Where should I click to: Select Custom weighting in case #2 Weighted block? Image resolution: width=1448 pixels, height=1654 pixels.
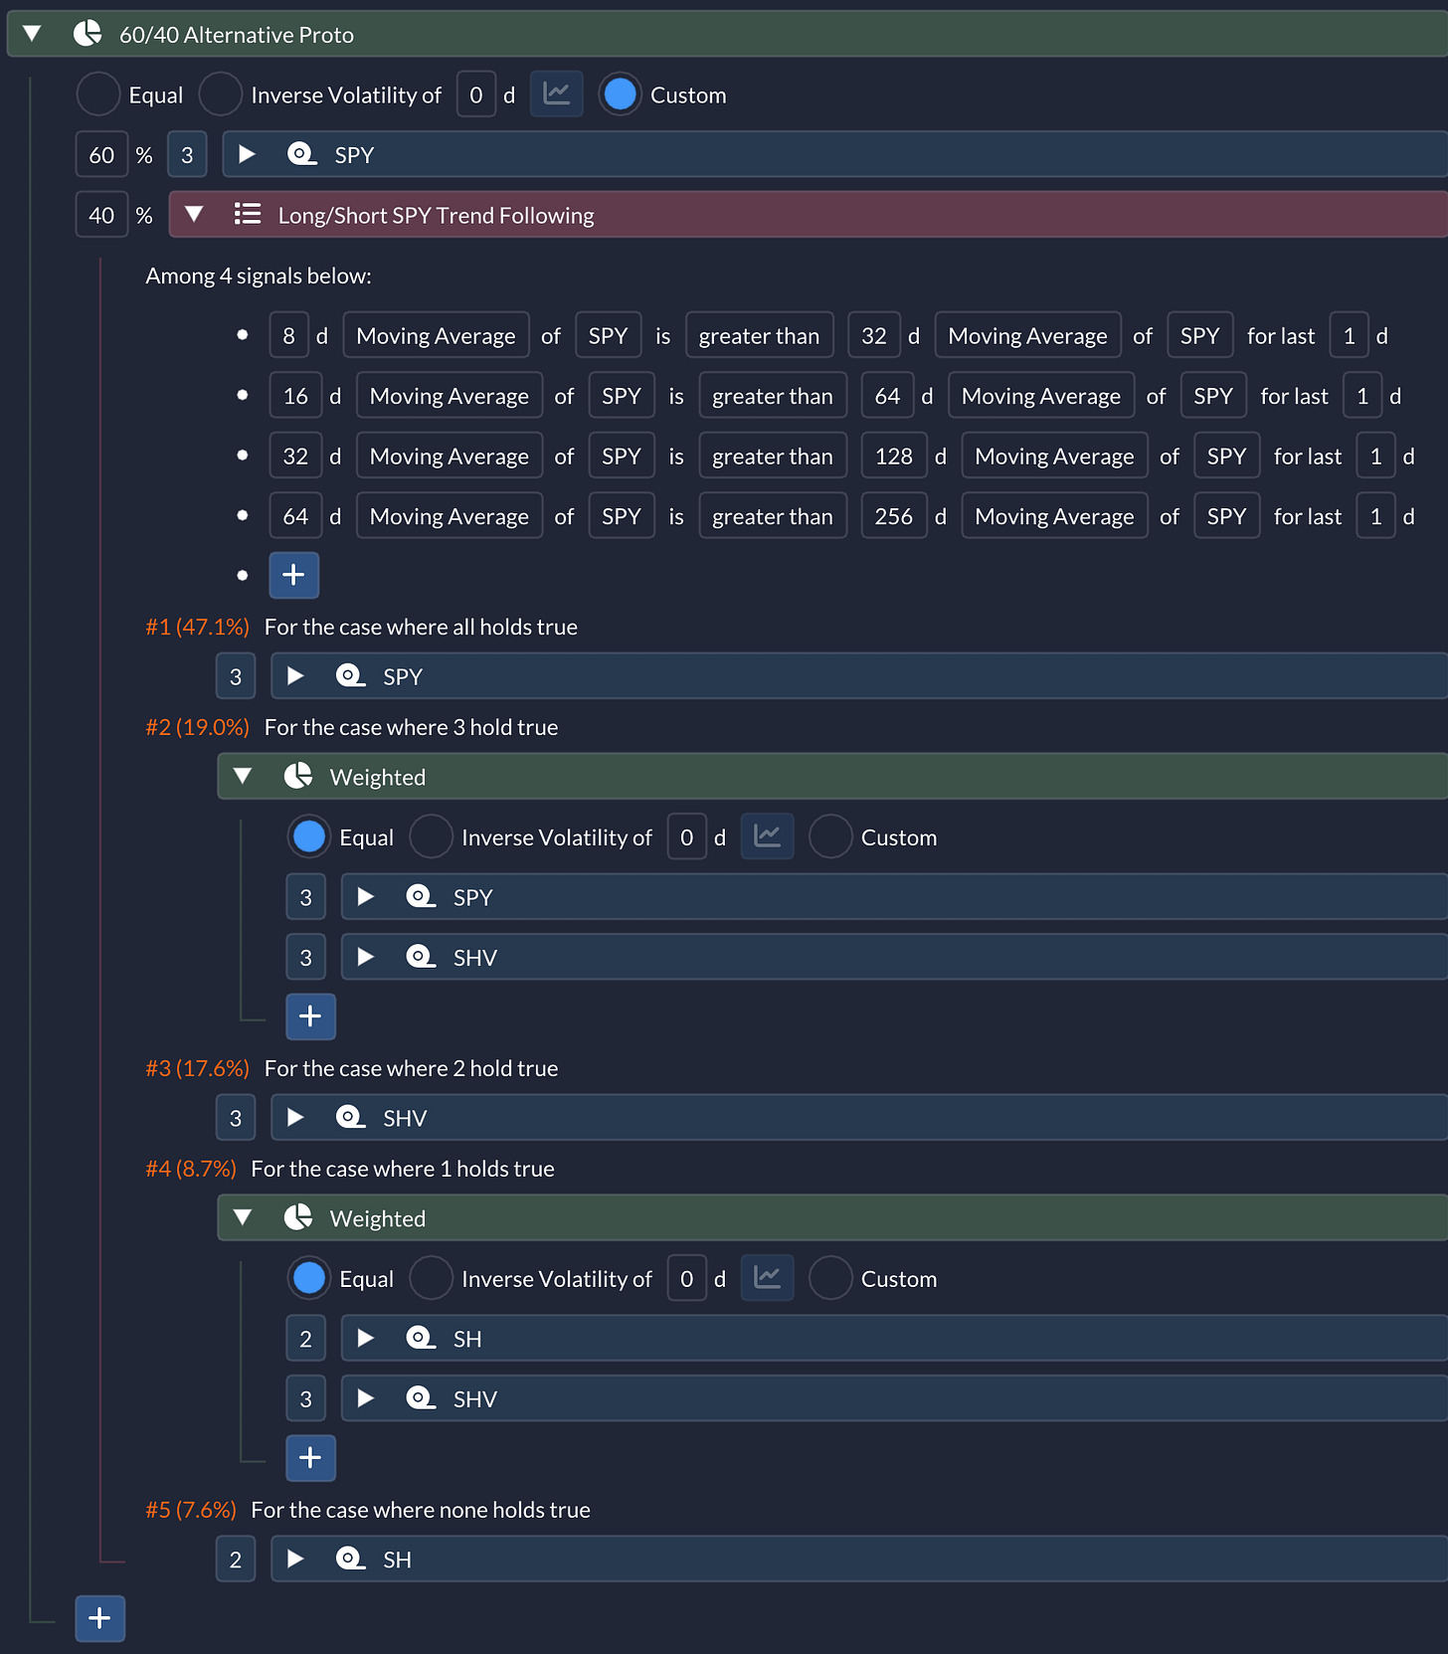pos(830,836)
